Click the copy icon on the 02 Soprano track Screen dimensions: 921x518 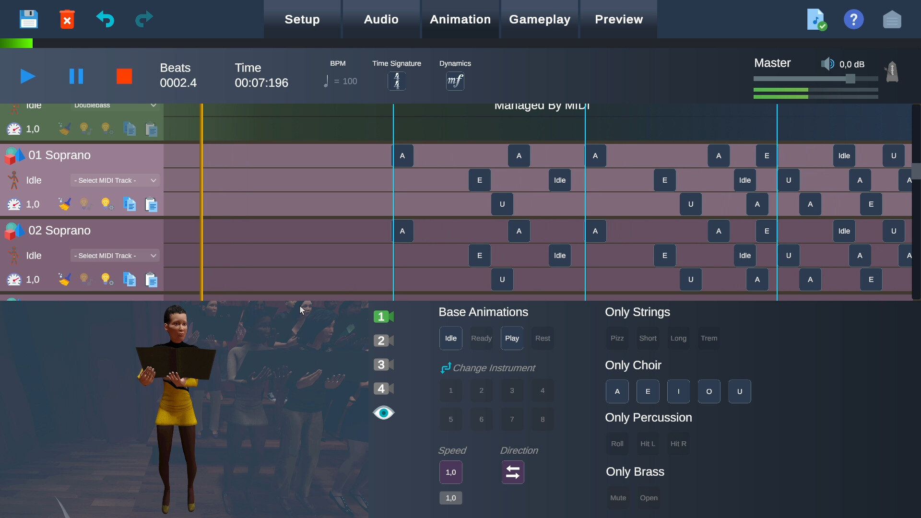point(129,279)
